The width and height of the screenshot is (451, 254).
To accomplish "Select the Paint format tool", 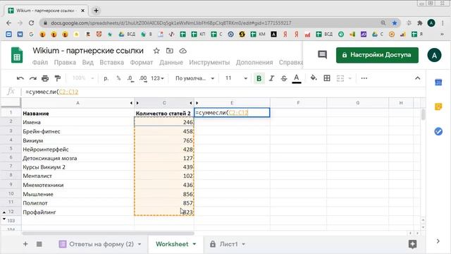I will coord(58,78).
